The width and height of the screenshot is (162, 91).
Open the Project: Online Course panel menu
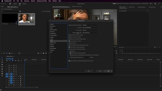18,7
